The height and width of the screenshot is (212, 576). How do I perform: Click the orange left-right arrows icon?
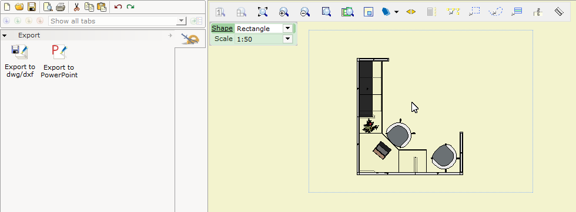(411, 12)
